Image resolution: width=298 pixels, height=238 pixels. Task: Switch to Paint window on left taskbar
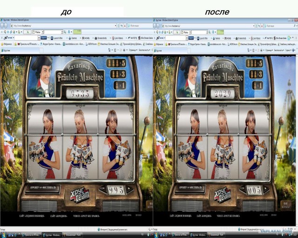72,235
